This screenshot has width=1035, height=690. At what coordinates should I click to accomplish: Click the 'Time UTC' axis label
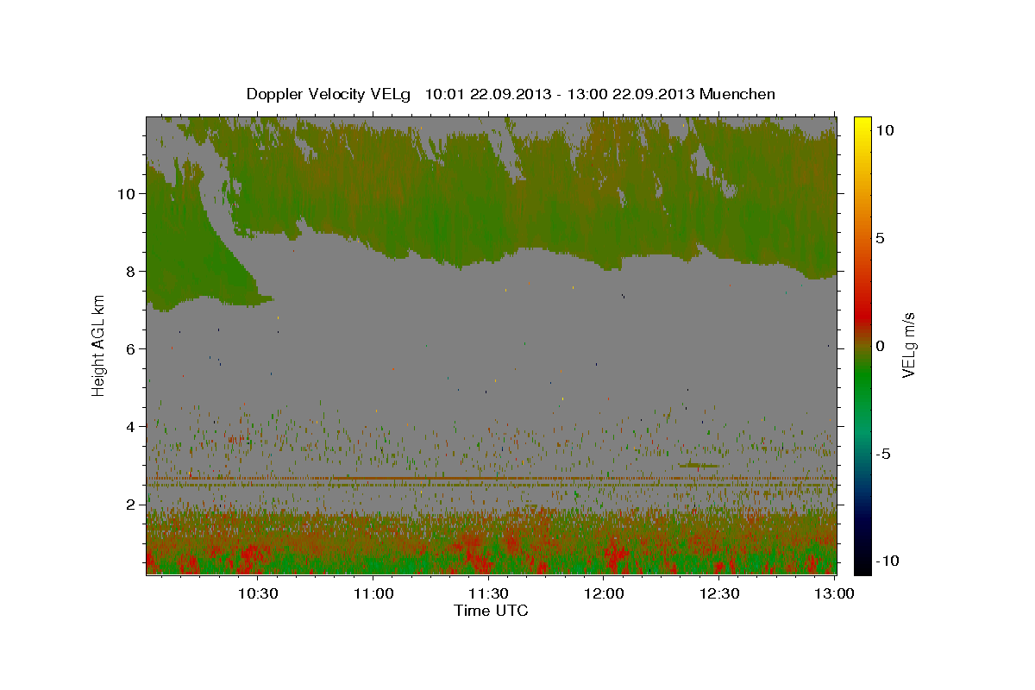[x=491, y=611]
